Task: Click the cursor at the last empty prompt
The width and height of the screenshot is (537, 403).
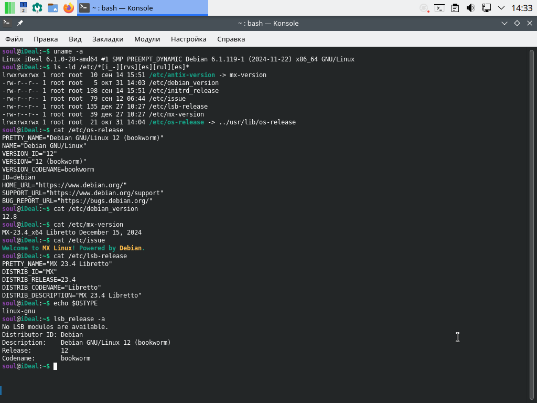Action: [55, 366]
